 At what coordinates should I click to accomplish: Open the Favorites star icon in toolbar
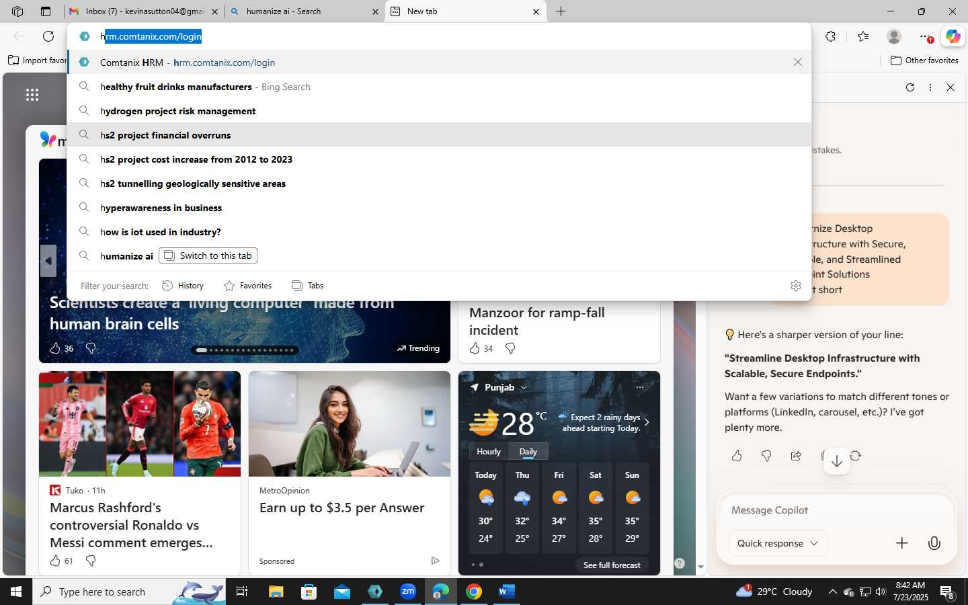click(863, 36)
